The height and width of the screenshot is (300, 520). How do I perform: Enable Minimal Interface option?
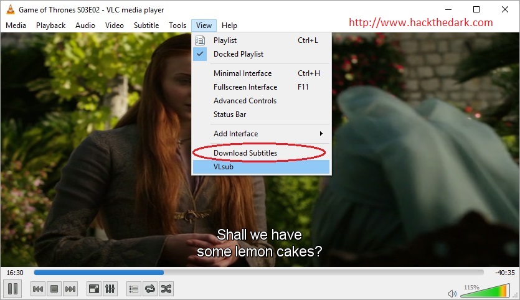(x=262, y=73)
